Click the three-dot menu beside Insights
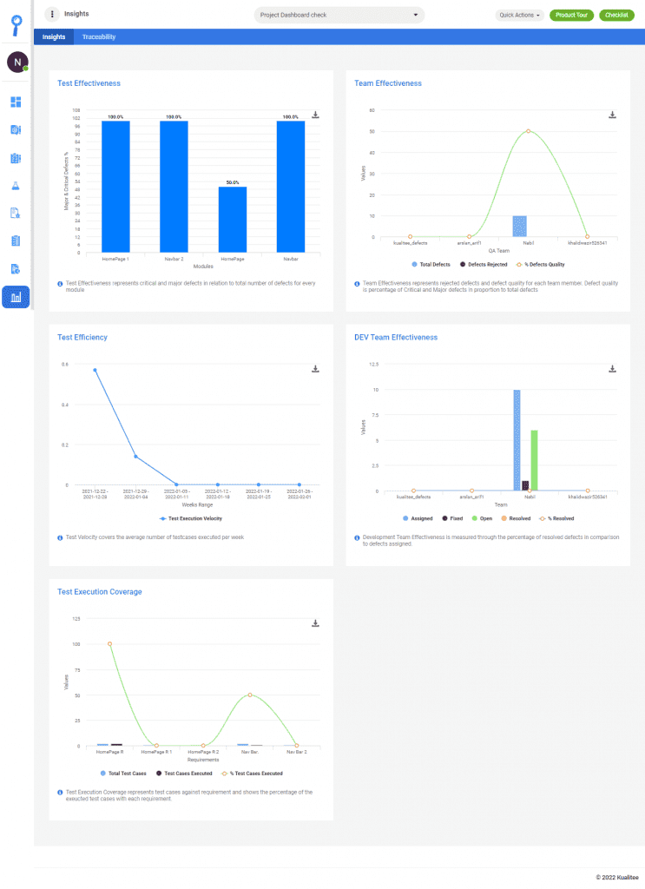Viewport: 645px width, 889px height. 52,15
